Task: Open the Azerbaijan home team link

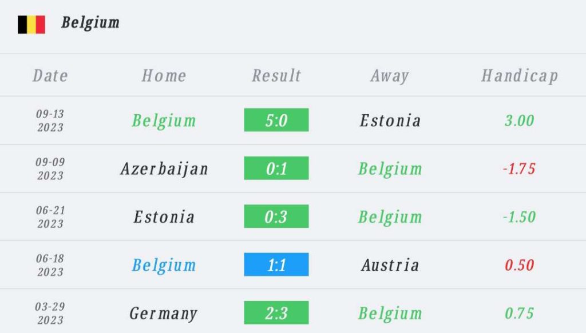Action: [164, 169]
